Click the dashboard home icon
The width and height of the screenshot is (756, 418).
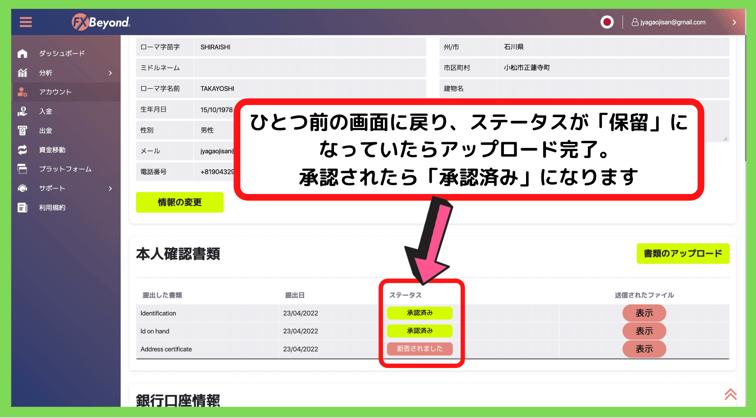(x=23, y=54)
